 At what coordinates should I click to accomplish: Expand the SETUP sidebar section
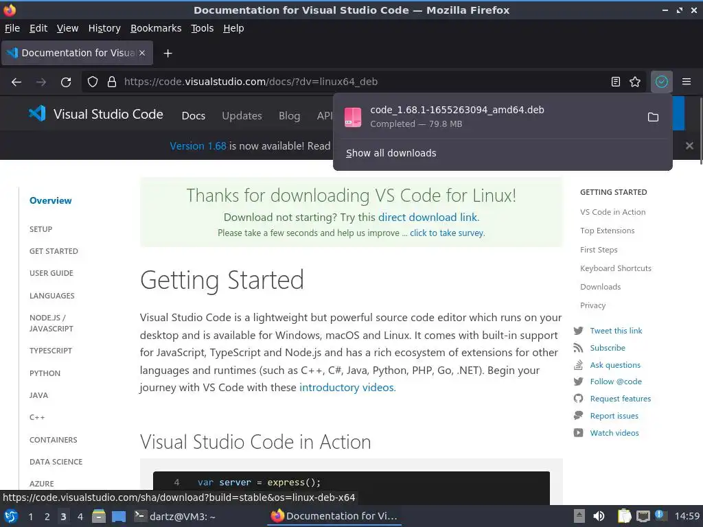tap(41, 229)
